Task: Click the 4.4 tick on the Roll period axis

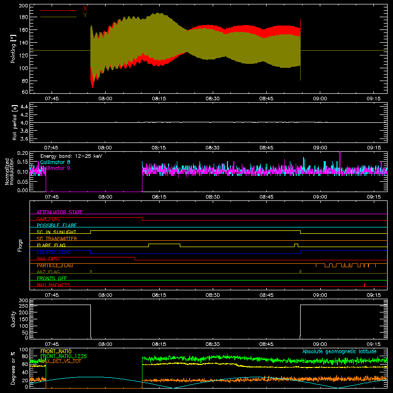Action: [x=24, y=107]
